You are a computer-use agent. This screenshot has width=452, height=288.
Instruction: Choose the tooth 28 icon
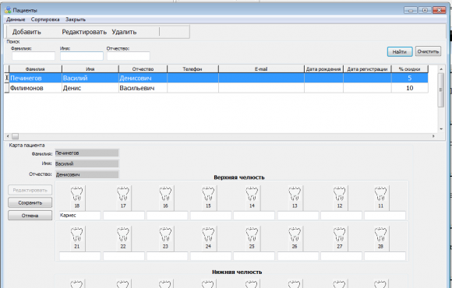coord(380,238)
